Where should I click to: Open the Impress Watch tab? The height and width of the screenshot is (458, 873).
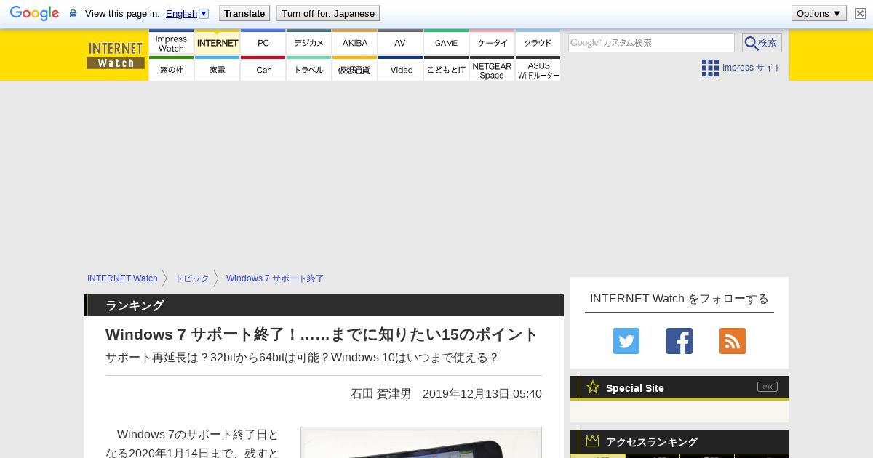coord(171,44)
